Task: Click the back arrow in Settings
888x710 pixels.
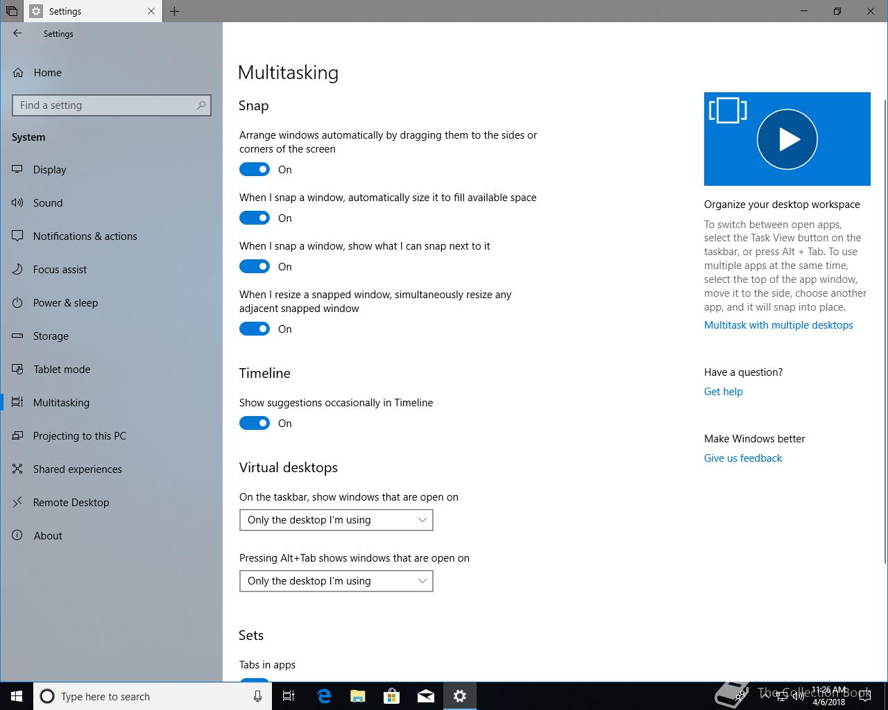Action: (17, 33)
